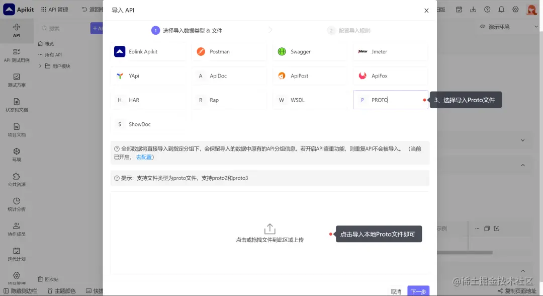543x296 pixels.
Task: Click 下一步 button
Action: point(418,291)
